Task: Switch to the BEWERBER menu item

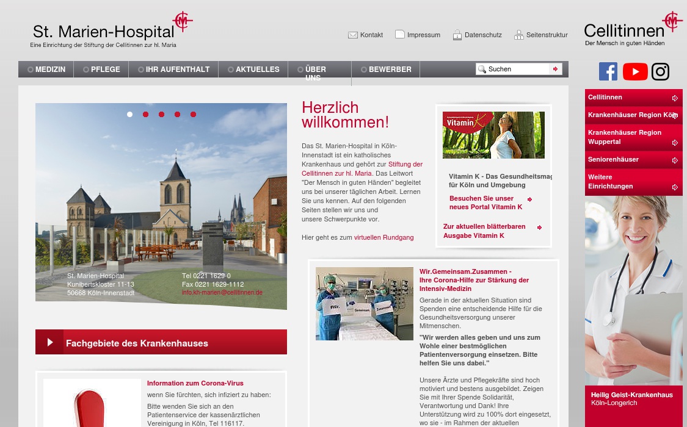Action: pos(390,69)
